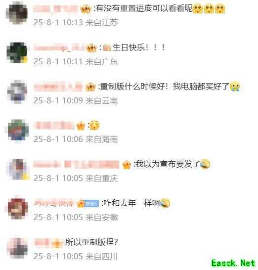Click crown badge before 我以为宣布要发了
258x270 pixels.
point(127,165)
